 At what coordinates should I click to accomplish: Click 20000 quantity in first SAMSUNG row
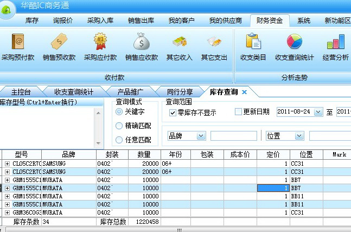click(150, 164)
